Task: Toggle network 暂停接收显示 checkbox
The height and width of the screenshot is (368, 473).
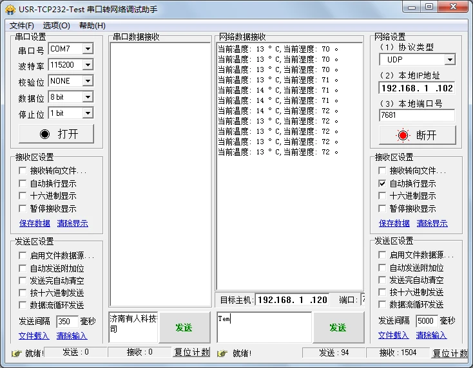Action: (x=382, y=208)
